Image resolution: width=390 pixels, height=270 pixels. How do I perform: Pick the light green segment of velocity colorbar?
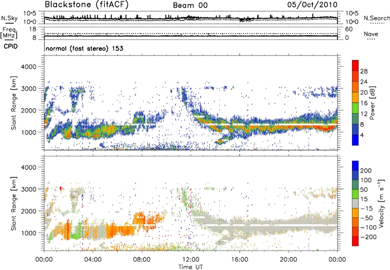[355, 194]
